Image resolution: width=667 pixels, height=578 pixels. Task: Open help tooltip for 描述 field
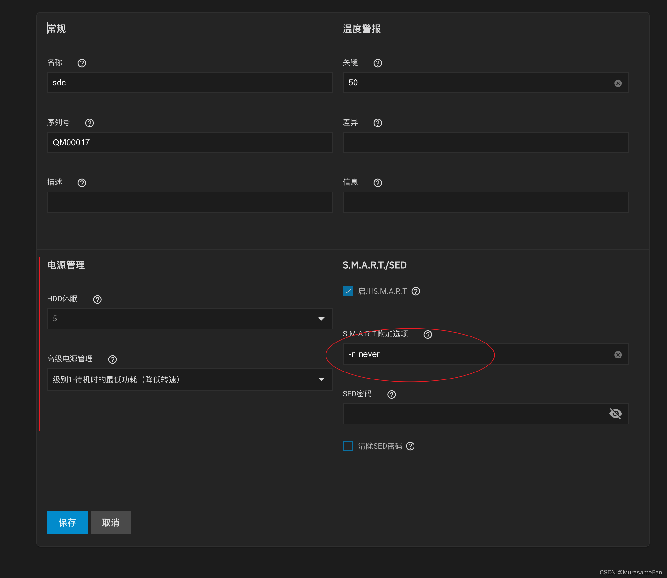click(x=82, y=183)
